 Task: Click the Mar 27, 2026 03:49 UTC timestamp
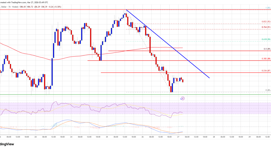click(38, 2)
